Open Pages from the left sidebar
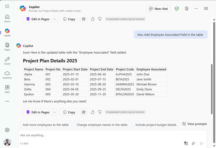 [7, 46]
